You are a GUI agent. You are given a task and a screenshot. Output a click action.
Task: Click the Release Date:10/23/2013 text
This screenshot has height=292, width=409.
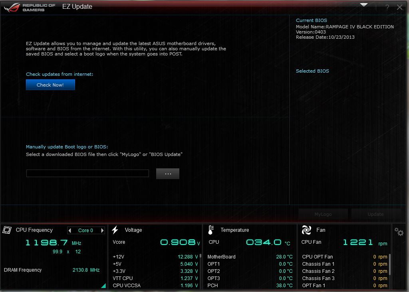(x=325, y=37)
